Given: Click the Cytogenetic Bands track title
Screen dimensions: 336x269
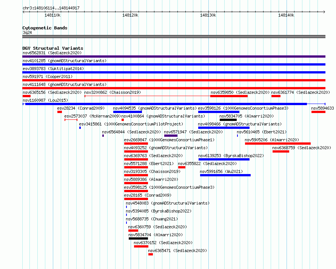Looking at the screenshot, I should coord(45,28).
